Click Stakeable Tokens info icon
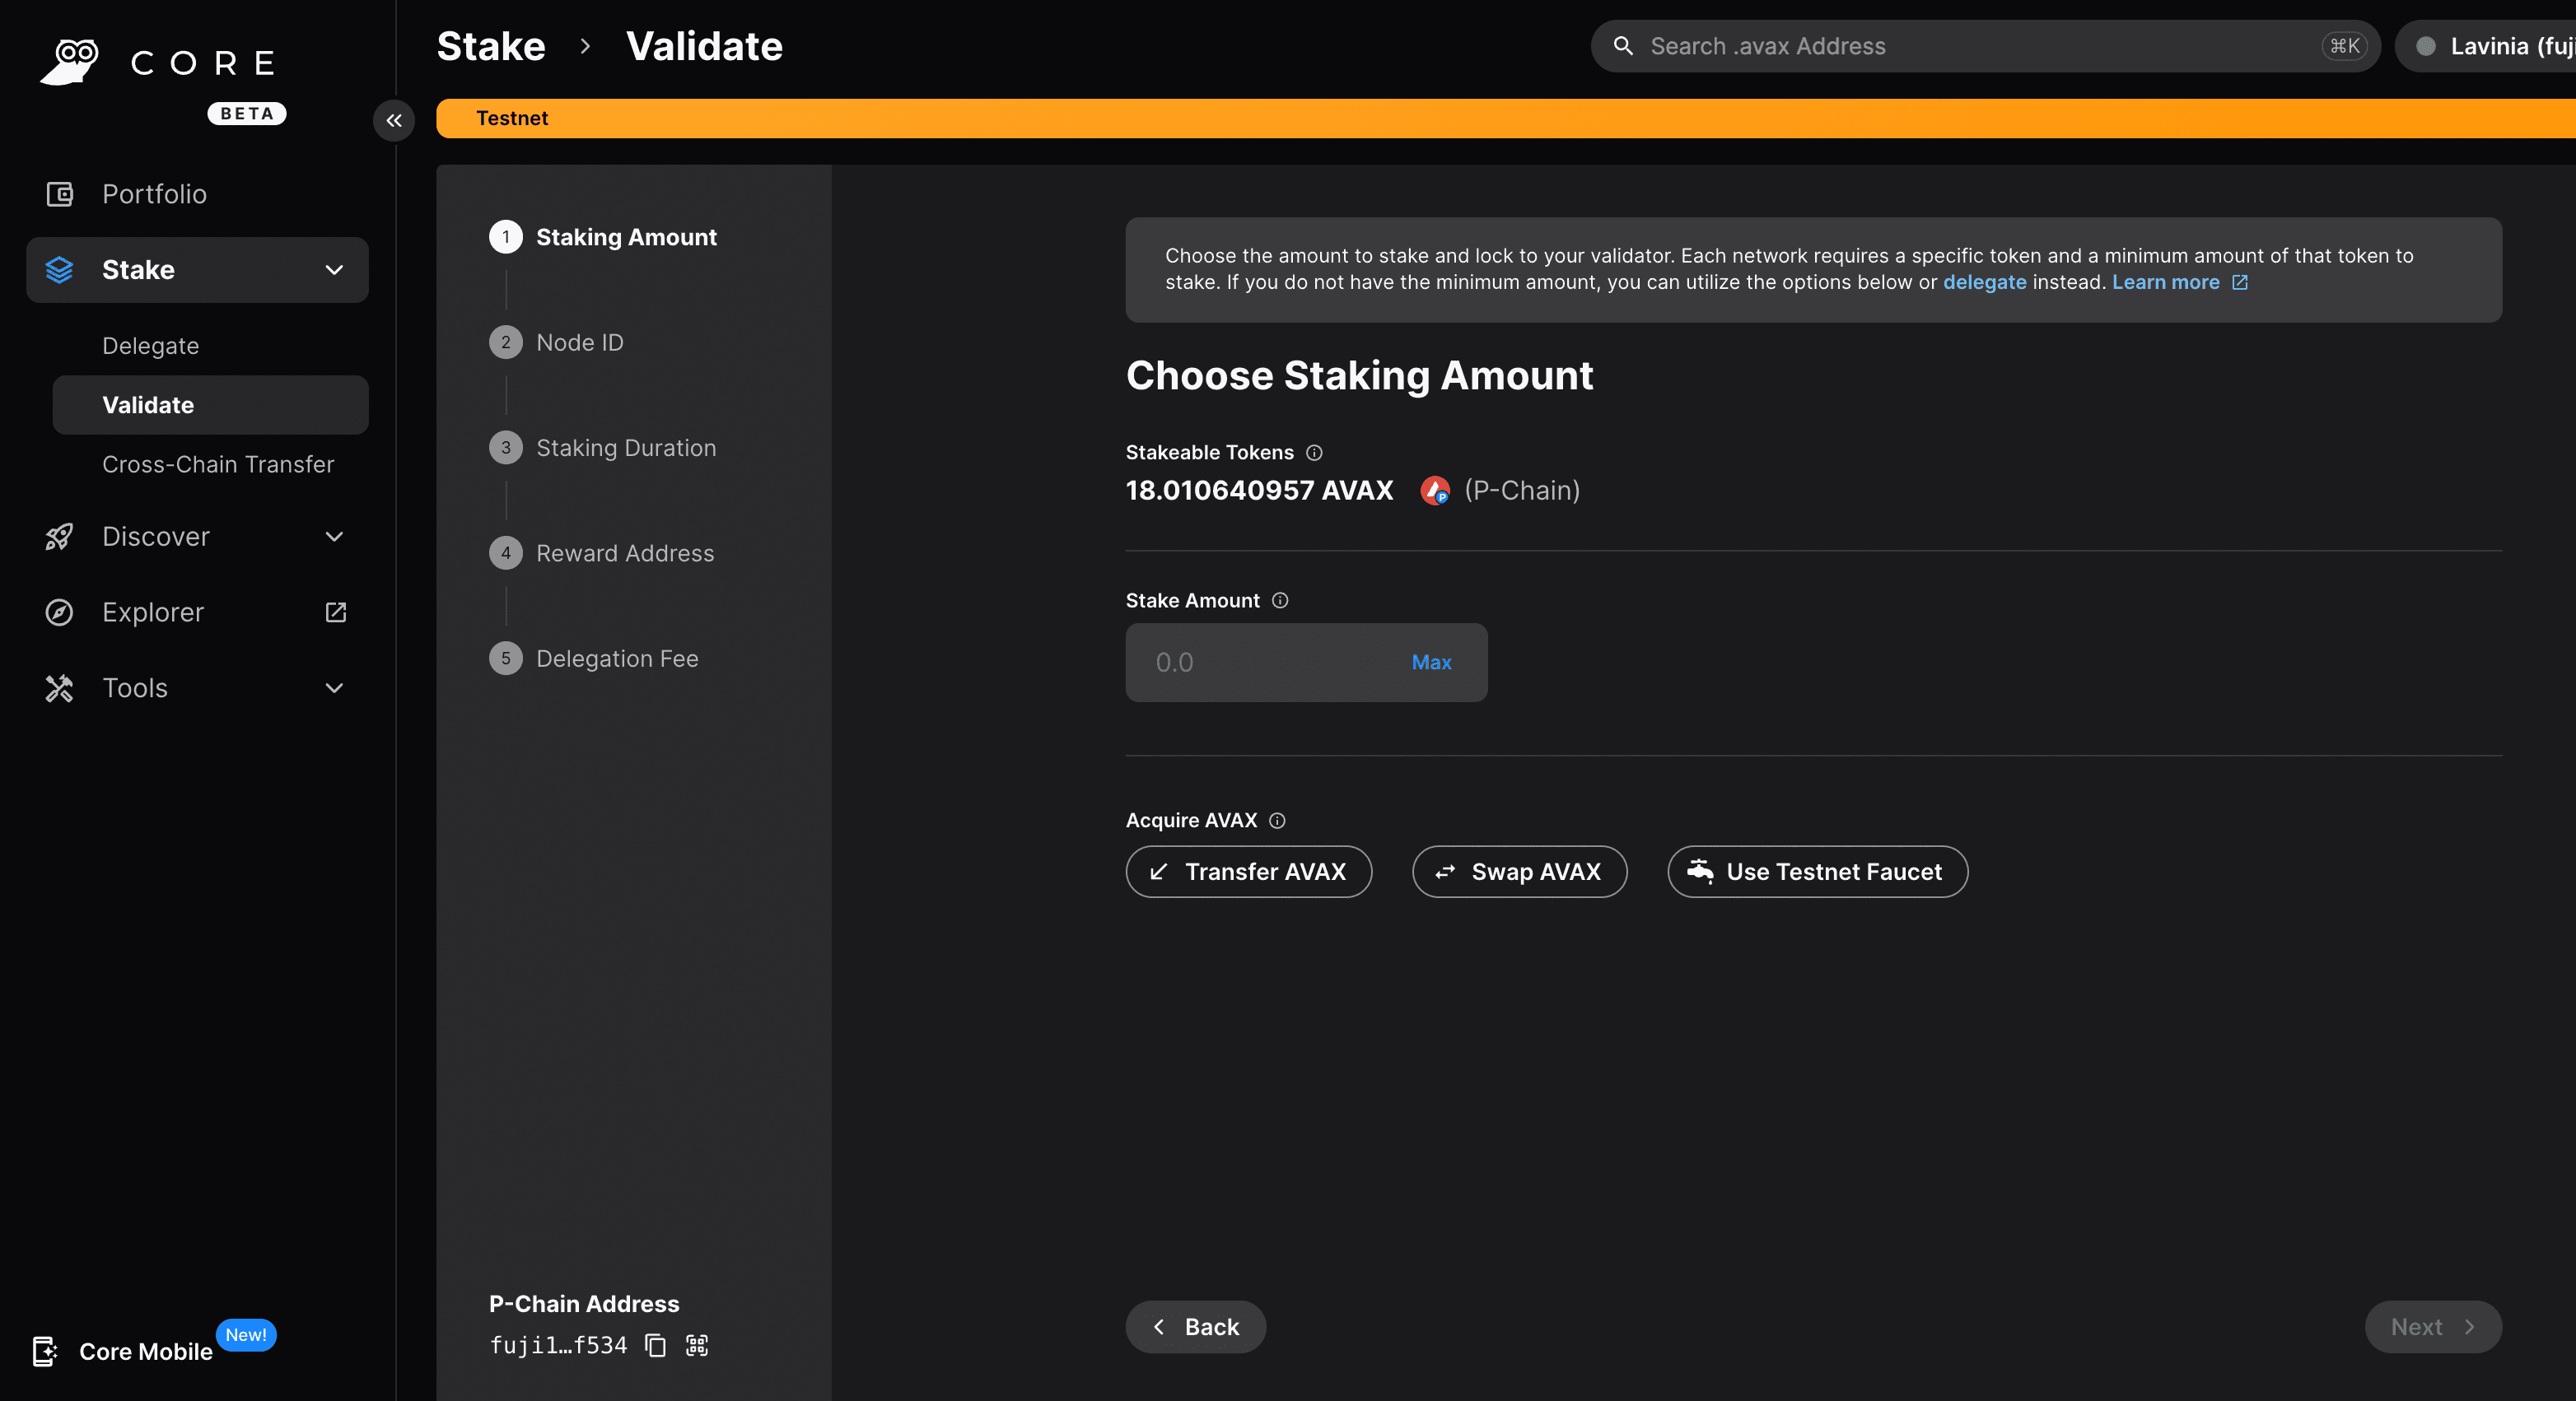 pyautogui.click(x=1314, y=453)
